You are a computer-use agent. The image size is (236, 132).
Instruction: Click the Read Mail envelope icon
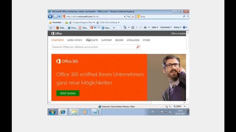point(140,27)
